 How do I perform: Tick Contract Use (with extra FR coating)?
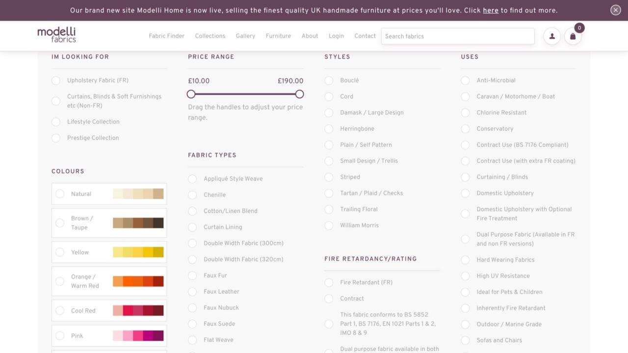point(465,161)
